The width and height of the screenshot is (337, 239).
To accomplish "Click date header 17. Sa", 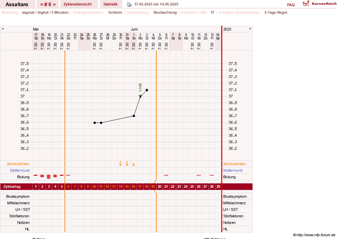I will click(x=36, y=36).
